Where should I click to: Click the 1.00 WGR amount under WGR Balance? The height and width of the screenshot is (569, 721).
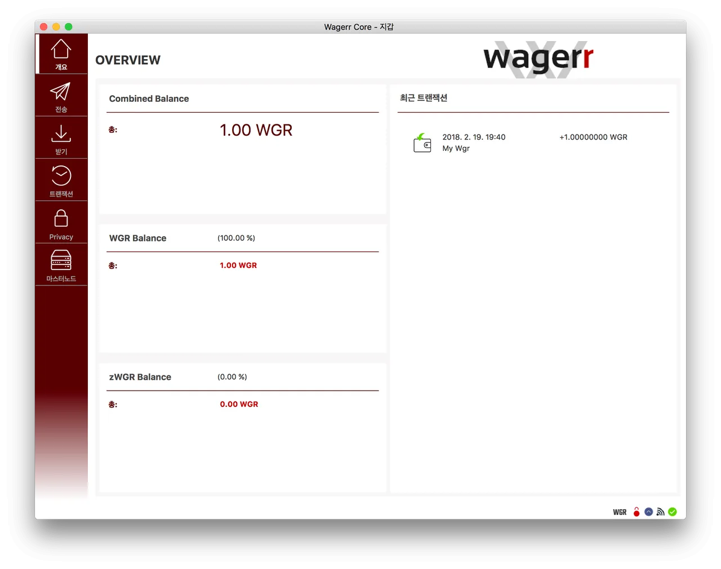[x=238, y=265]
